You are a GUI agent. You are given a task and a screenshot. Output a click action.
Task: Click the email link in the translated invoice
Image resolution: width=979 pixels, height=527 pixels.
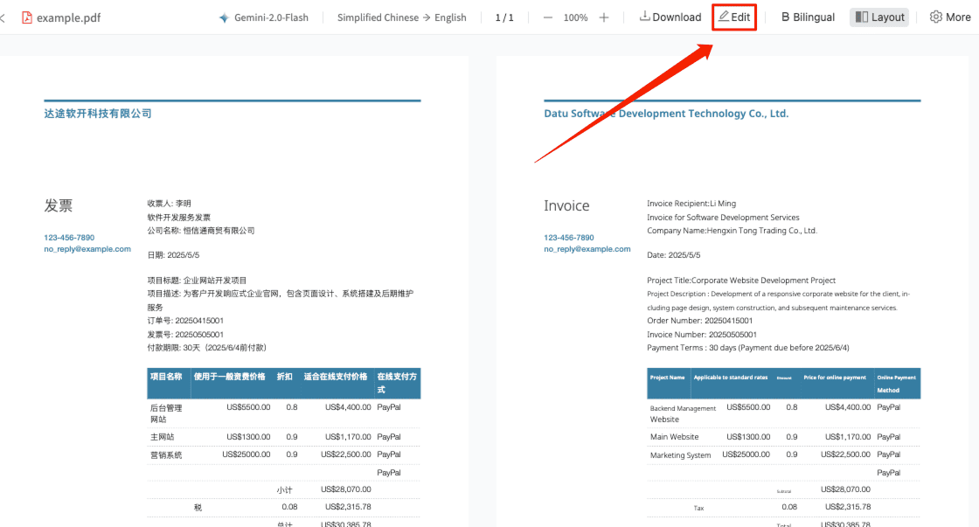pos(587,249)
